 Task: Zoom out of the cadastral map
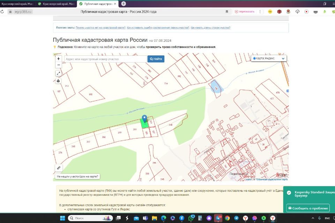point(58,65)
